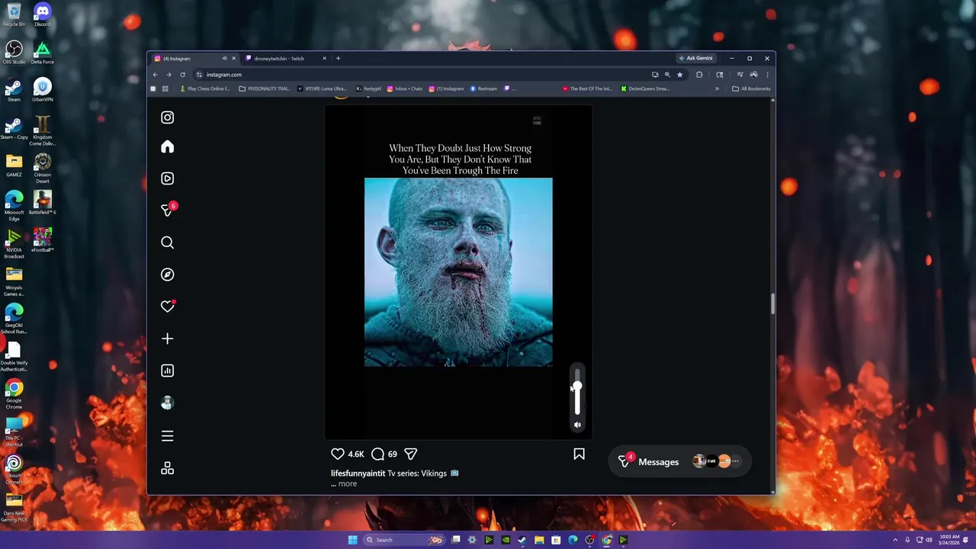The width and height of the screenshot is (976, 549).
Task: Open the Reels icon in Instagram sidebar
Action: pos(167,178)
